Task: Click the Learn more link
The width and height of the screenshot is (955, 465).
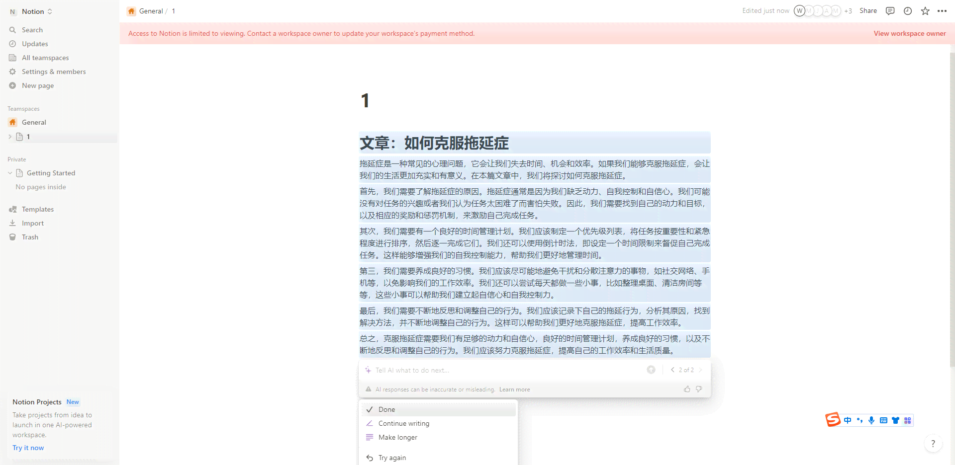Action: click(x=514, y=389)
